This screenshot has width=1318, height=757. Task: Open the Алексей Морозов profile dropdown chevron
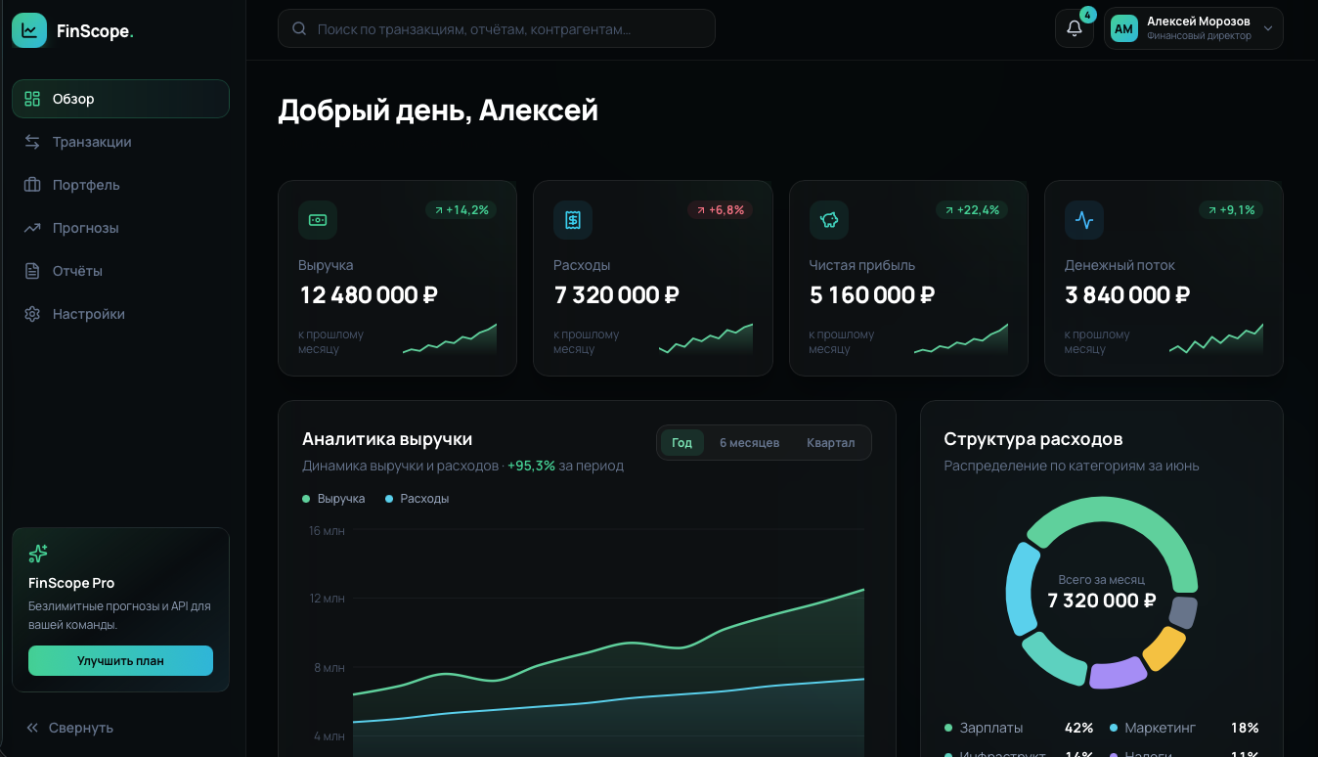pyautogui.click(x=1268, y=29)
